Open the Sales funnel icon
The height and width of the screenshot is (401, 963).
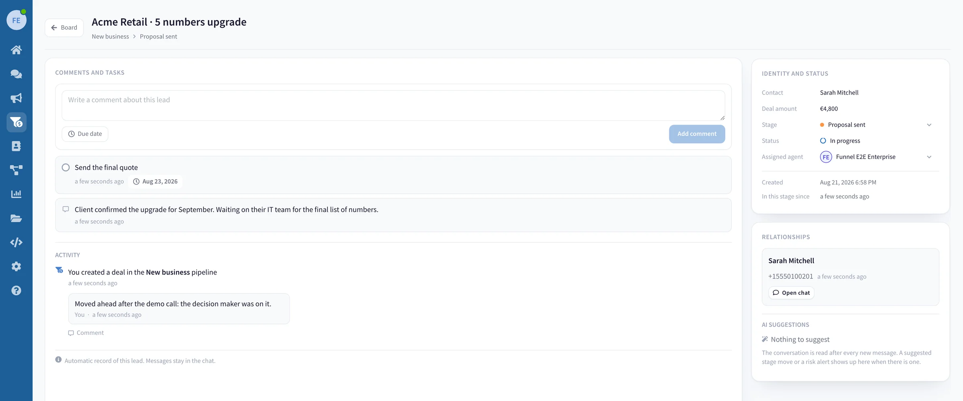[x=16, y=122]
